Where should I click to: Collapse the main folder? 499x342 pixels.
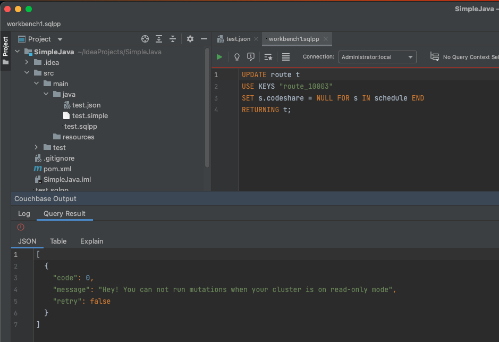coord(37,83)
